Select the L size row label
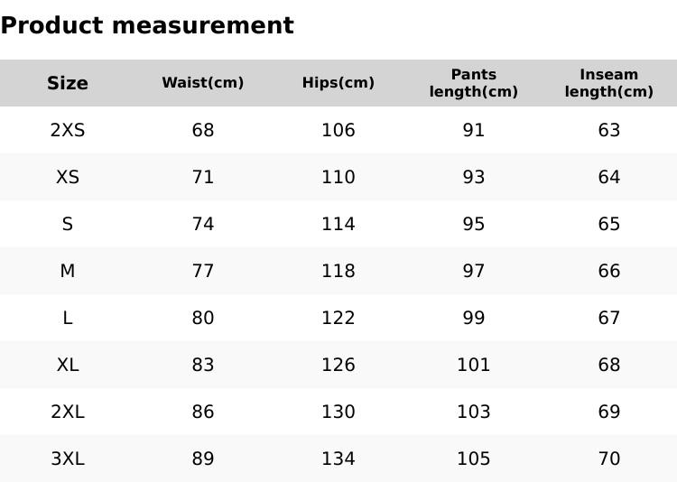Screen dimensions: 677x482 tap(68, 318)
